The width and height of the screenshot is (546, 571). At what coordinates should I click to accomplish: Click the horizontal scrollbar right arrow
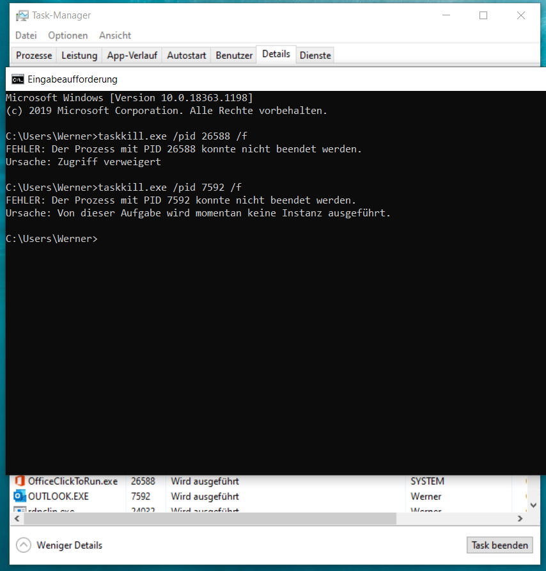point(520,519)
